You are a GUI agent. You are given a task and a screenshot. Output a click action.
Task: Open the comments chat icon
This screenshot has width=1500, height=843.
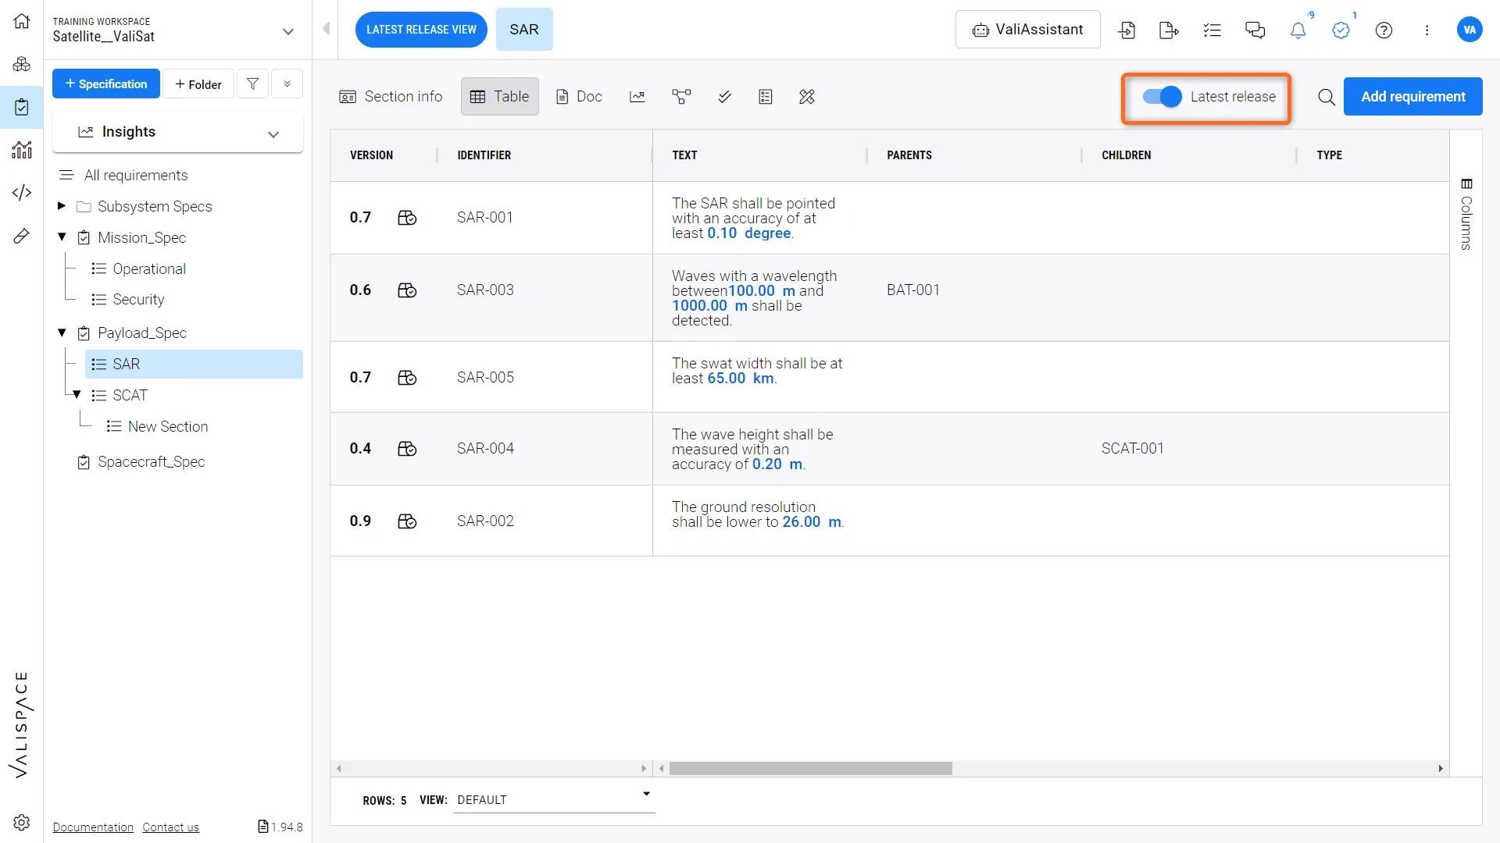(1255, 30)
